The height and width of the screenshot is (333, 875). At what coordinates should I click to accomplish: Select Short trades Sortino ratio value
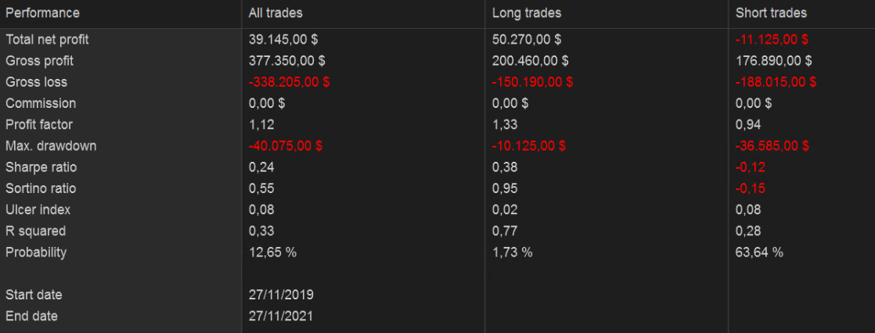coord(751,188)
